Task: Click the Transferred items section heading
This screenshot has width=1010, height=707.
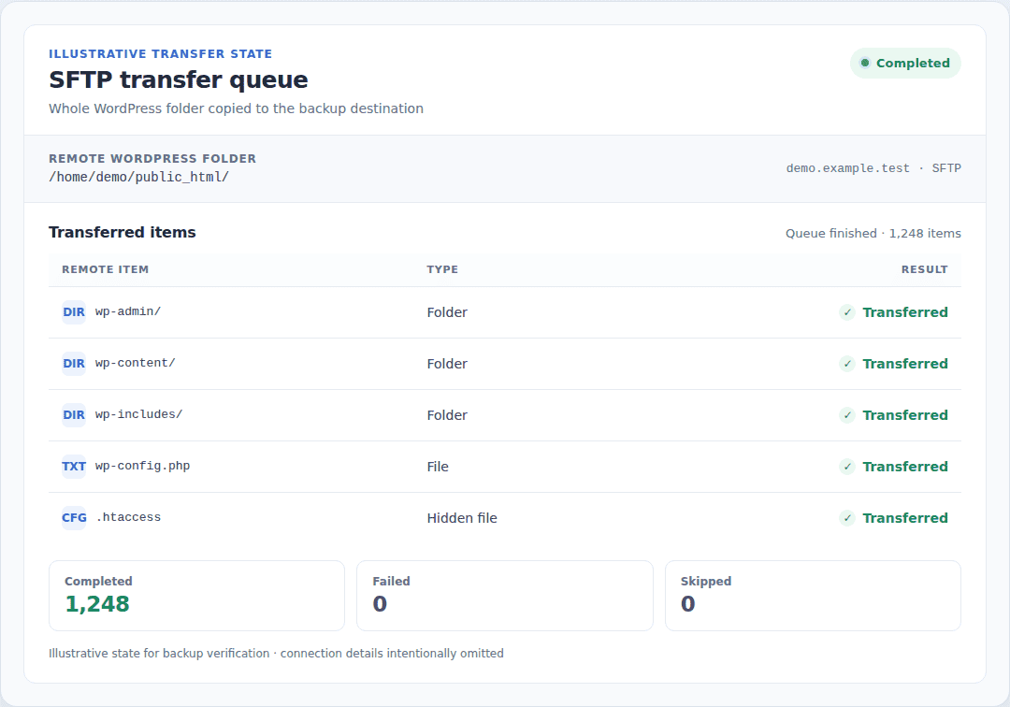Action: (x=123, y=233)
